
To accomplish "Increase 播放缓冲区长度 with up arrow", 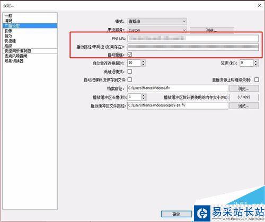I will coord(144,95).
